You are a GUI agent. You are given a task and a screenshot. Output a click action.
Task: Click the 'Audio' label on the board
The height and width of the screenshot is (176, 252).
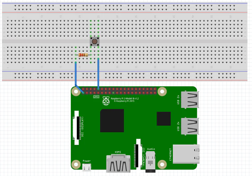click(151, 149)
